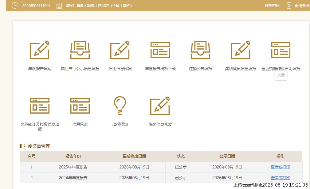View or print the 2024年年度报告

(280, 178)
